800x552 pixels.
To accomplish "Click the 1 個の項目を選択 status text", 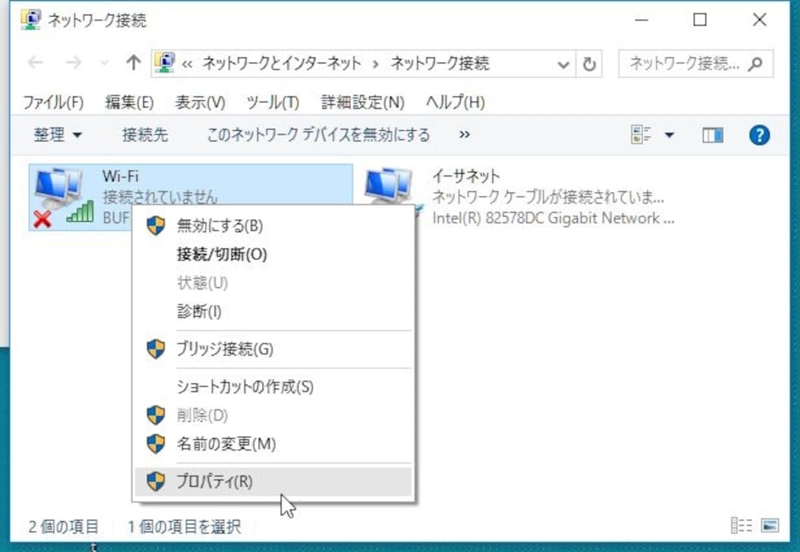I will tap(184, 527).
